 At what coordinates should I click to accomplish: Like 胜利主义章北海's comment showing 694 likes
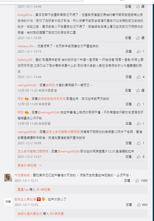(139, 205)
